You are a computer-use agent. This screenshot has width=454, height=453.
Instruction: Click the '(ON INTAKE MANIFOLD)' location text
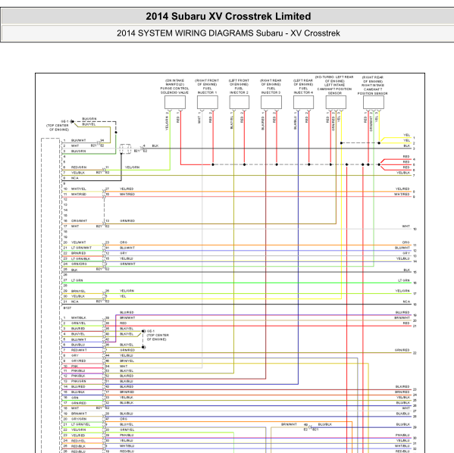tap(174, 83)
